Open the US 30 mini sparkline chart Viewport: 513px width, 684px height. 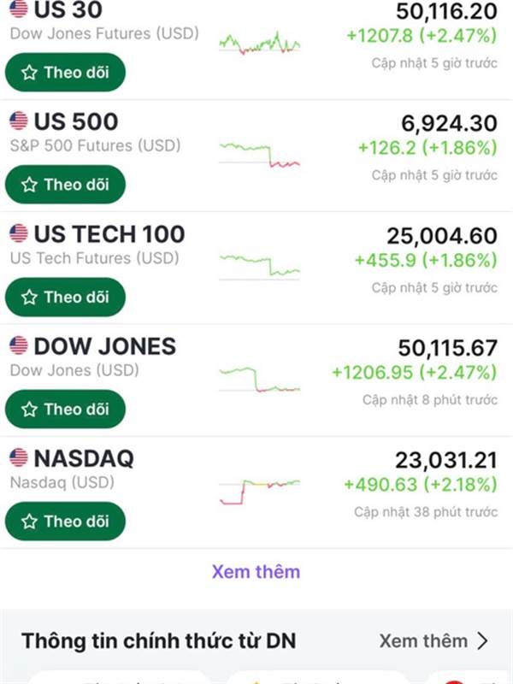coord(259,43)
